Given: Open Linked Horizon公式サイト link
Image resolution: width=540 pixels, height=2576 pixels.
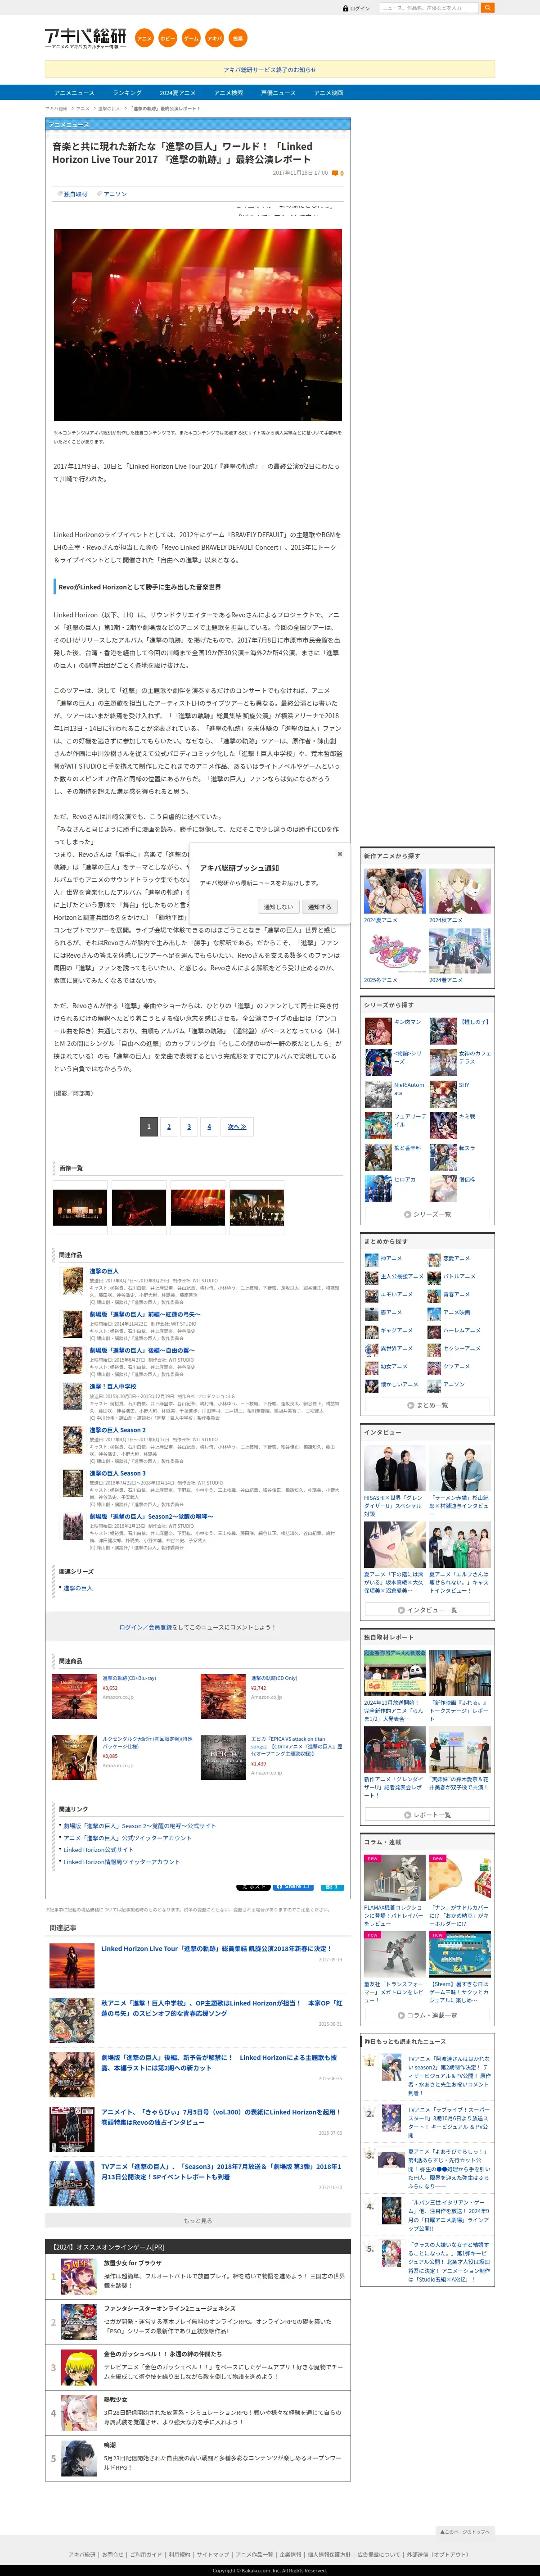Looking at the screenshot, I should click(98, 1850).
